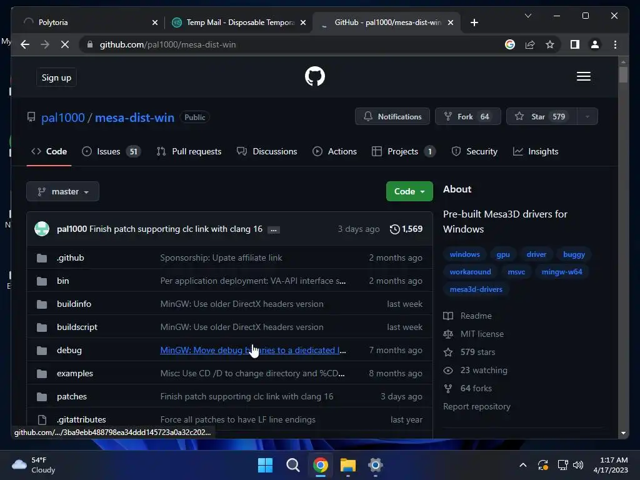This screenshot has height=480, width=640.
Task: Open the hamburger navigation menu
Action: pos(583,76)
